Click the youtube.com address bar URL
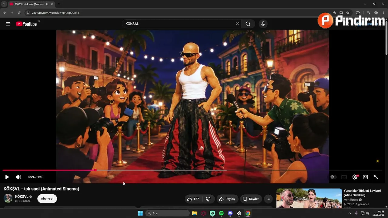The height and width of the screenshot is (218, 388). [x=55, y=13]
